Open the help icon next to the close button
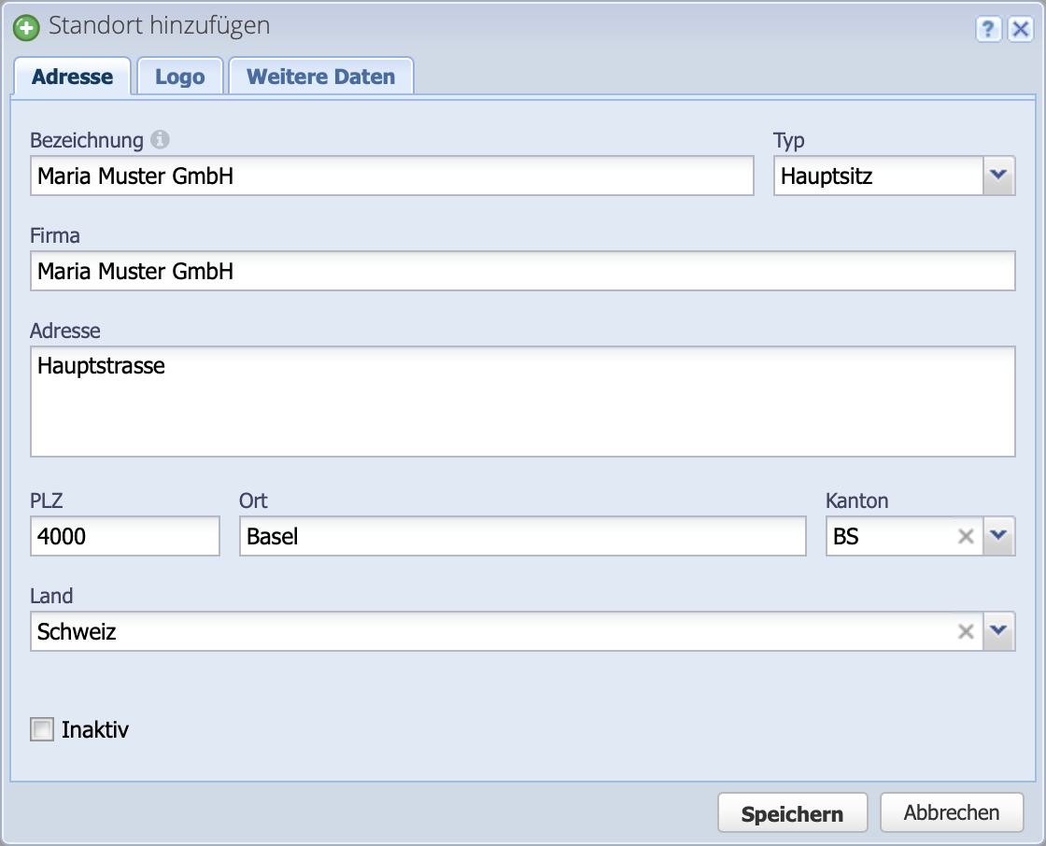Viewport: 1046px width, 846px height. pyautogui.click(x=987, y=29)
